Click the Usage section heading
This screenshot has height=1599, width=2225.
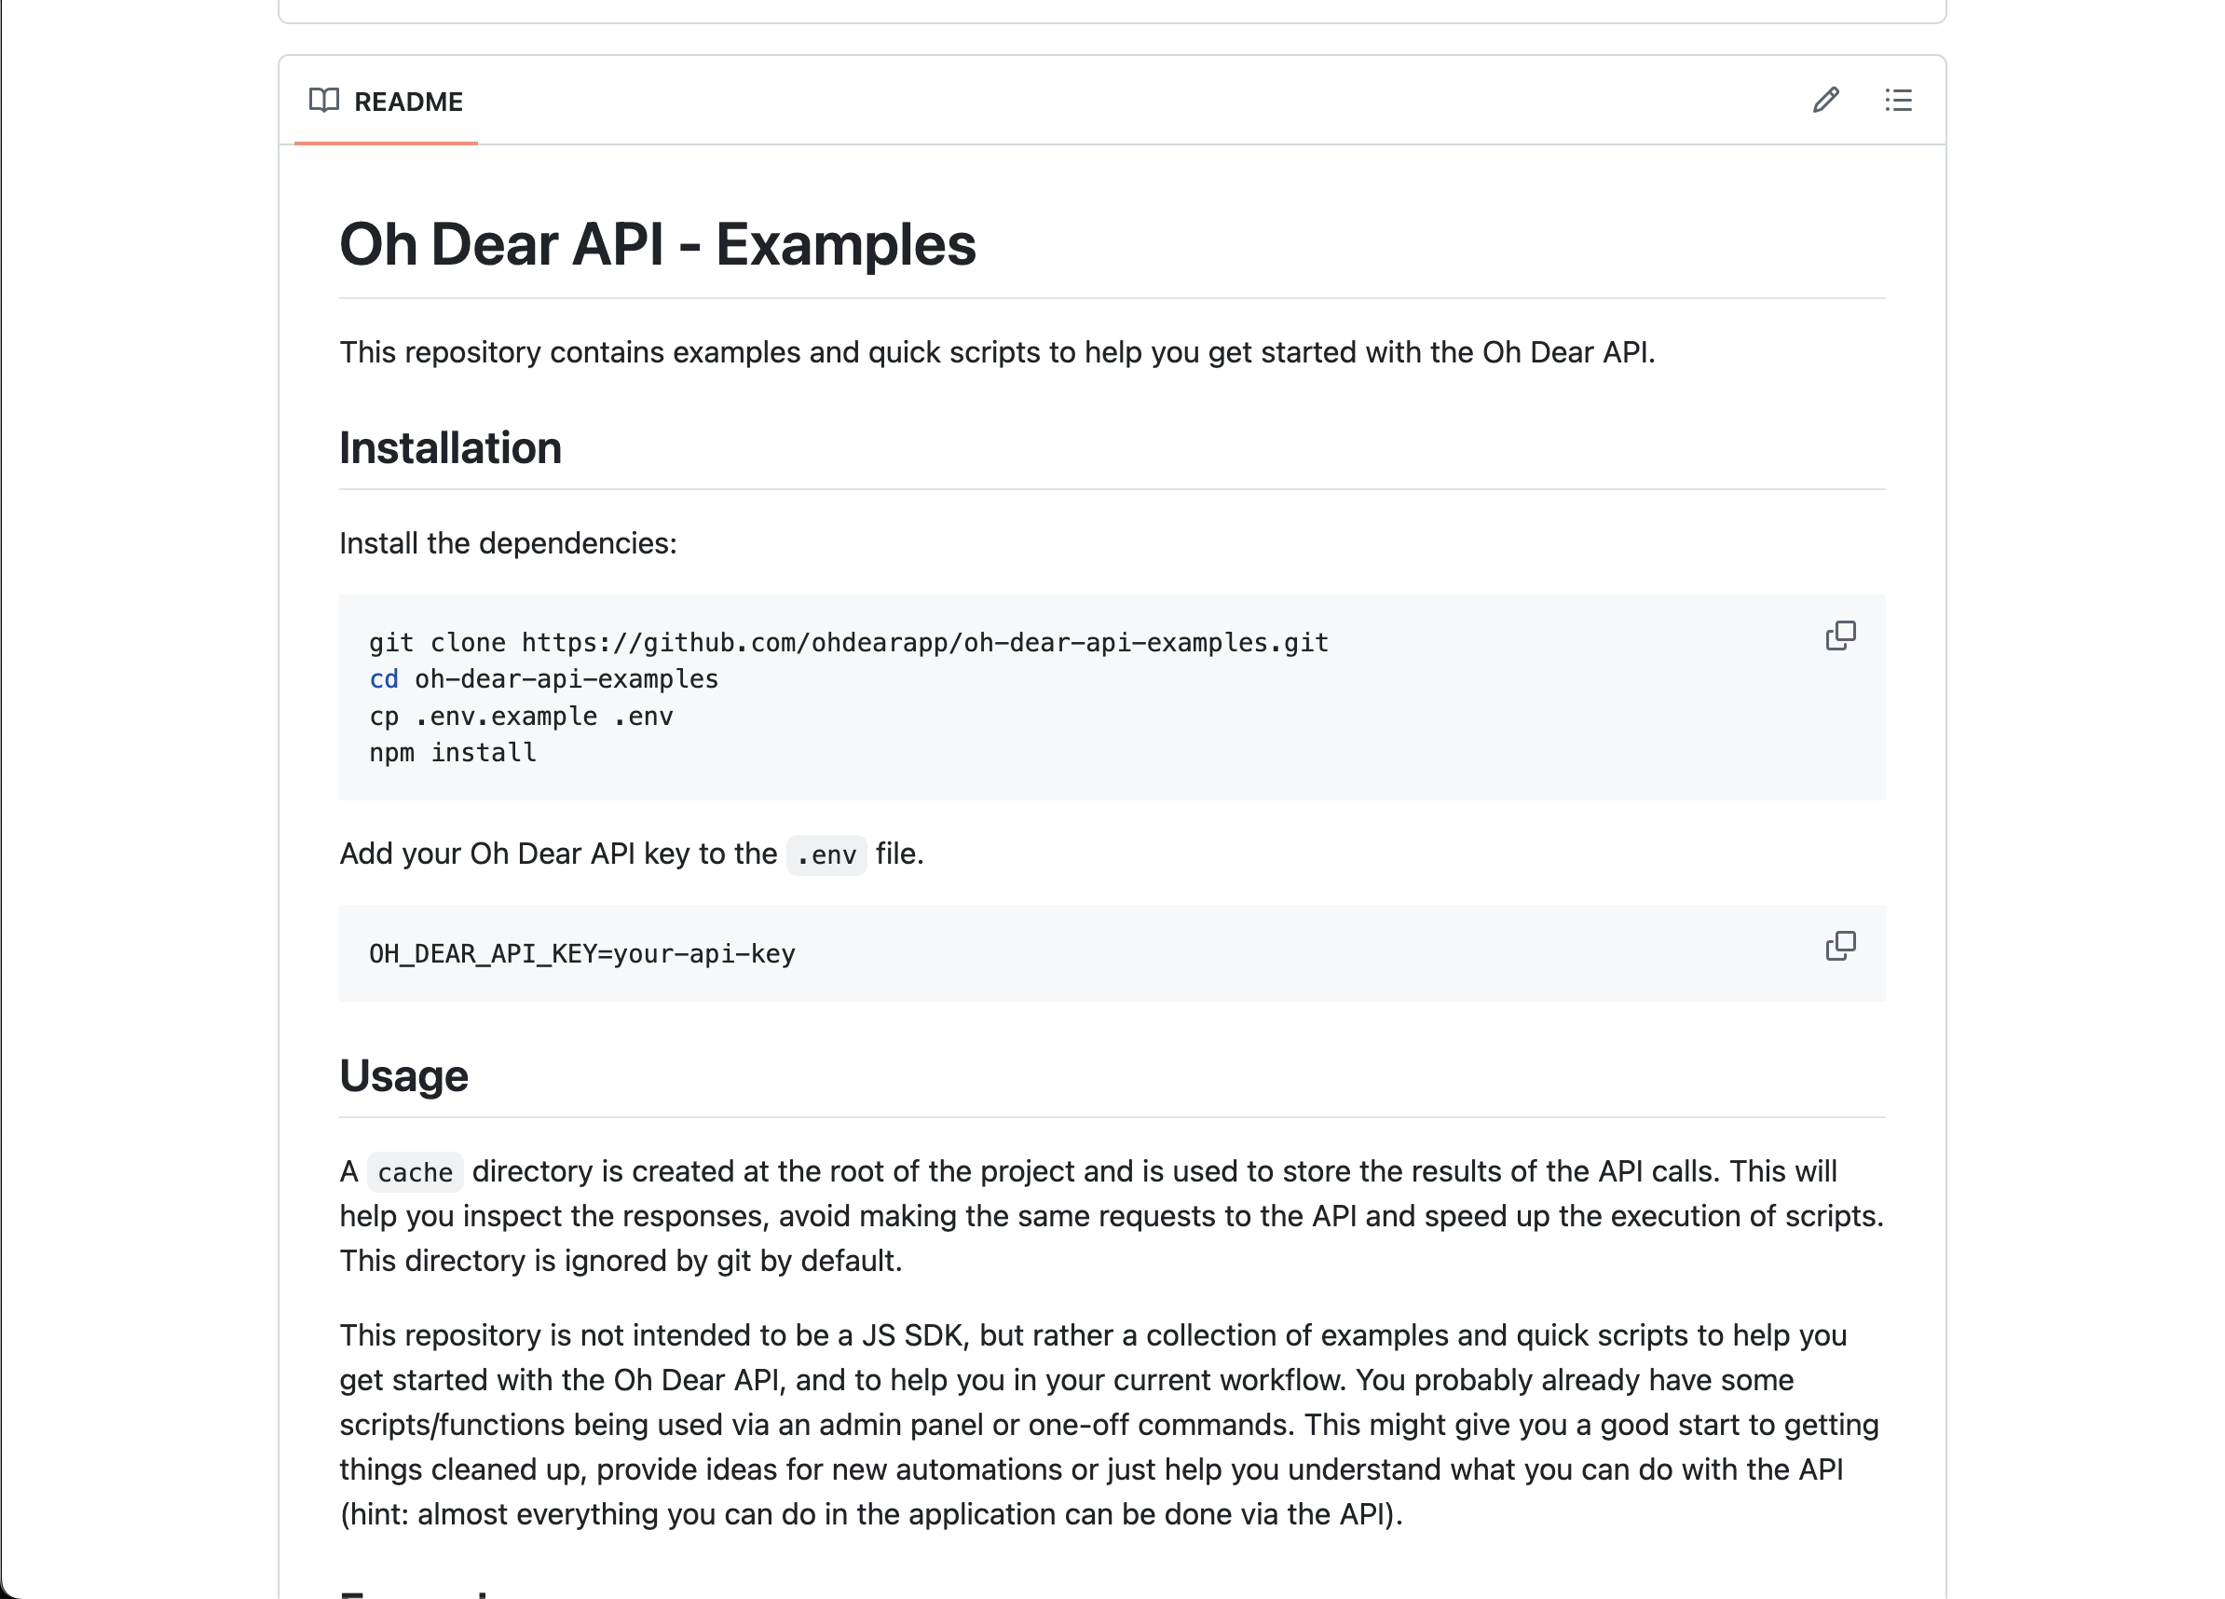pos(404,1076)
